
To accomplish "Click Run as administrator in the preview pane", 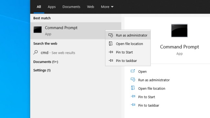I will click(154, 80).
